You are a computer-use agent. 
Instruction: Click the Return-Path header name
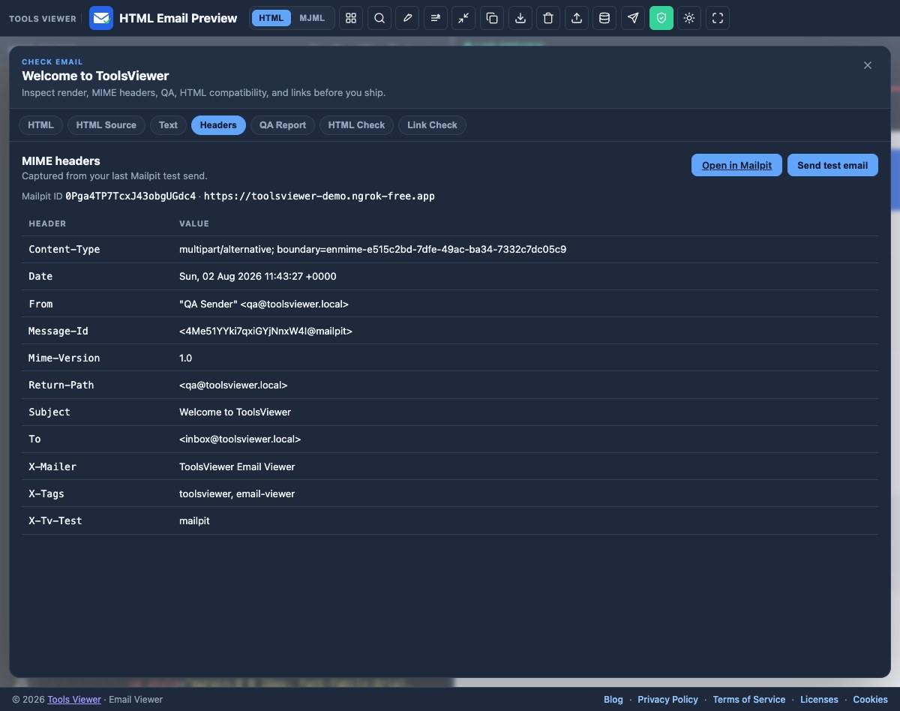[x=61, y=385]
